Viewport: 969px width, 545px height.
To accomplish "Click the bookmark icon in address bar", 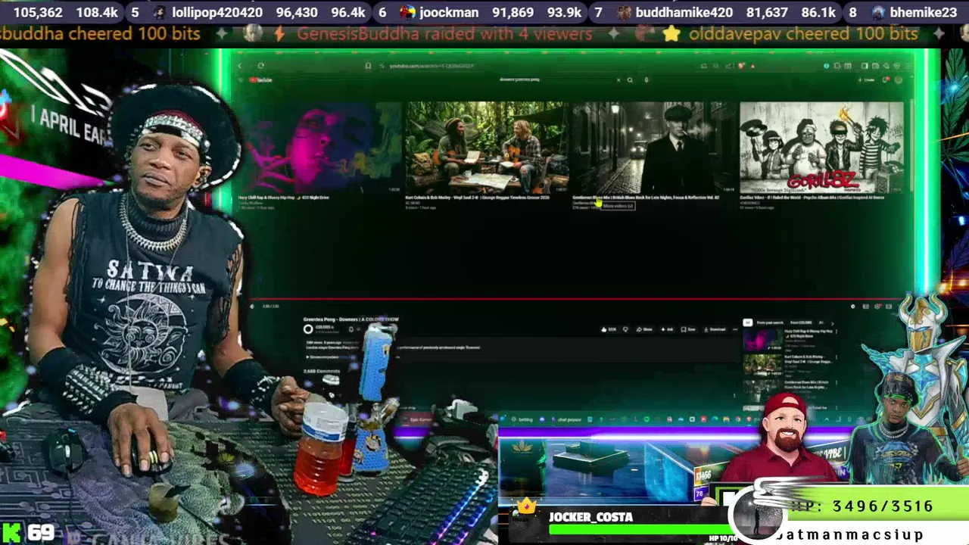I will pyautogui.click(x=368, y=66).
